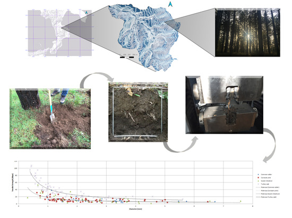Open the soil profile frame photograph
The image size is (292, 218).
[138, 112]
